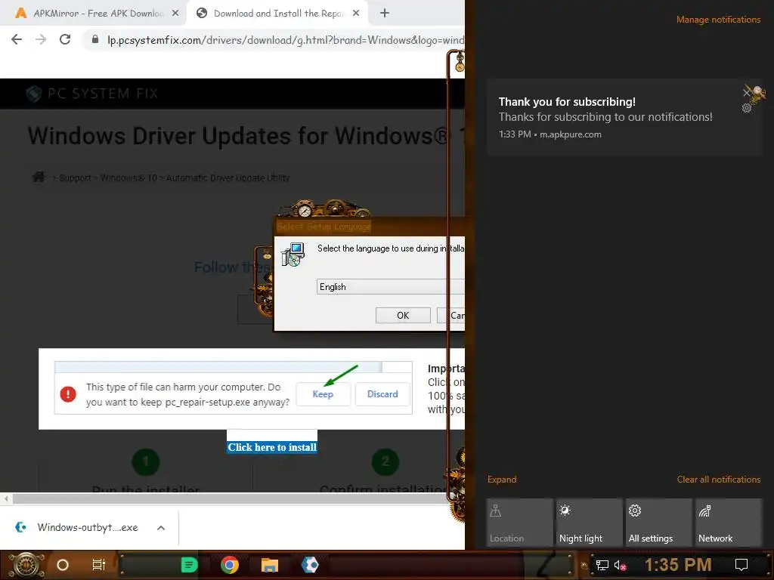Click the 1:35 PM taskbar clock

tap(678, 565)
